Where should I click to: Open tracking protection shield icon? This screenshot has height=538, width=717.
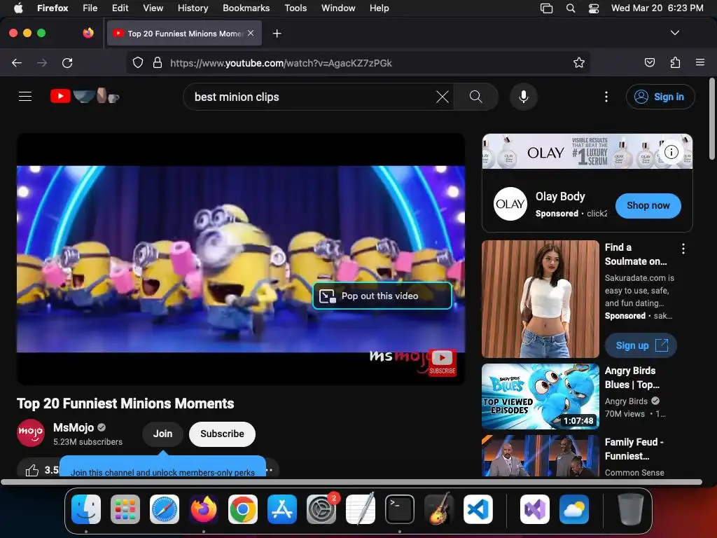138,62
